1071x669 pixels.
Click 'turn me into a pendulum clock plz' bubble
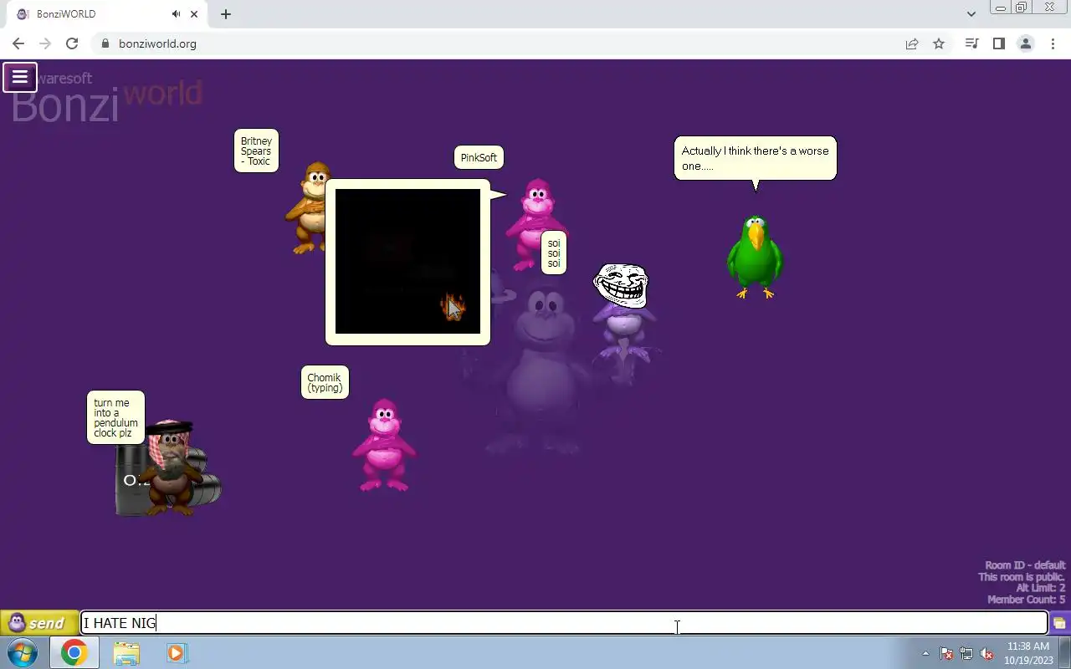coord(116,417)
